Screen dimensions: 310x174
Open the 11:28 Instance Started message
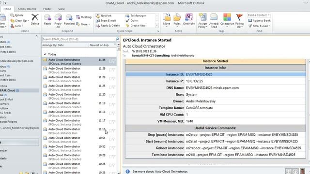[x=79, y=79]
